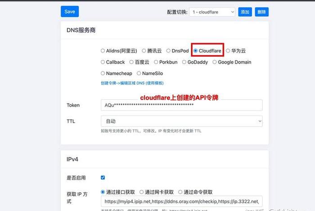Select the Alidns(阿里云) radio option
Image resolution: width=315 pixels, height=211 pixels.
click(x=103, y=51)
